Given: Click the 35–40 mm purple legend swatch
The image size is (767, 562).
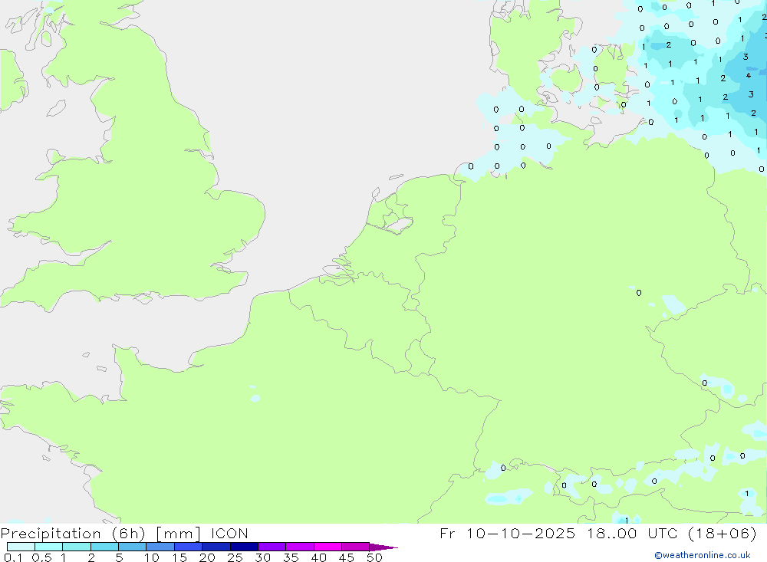Looking at the screenshot, I should [300, 547].
